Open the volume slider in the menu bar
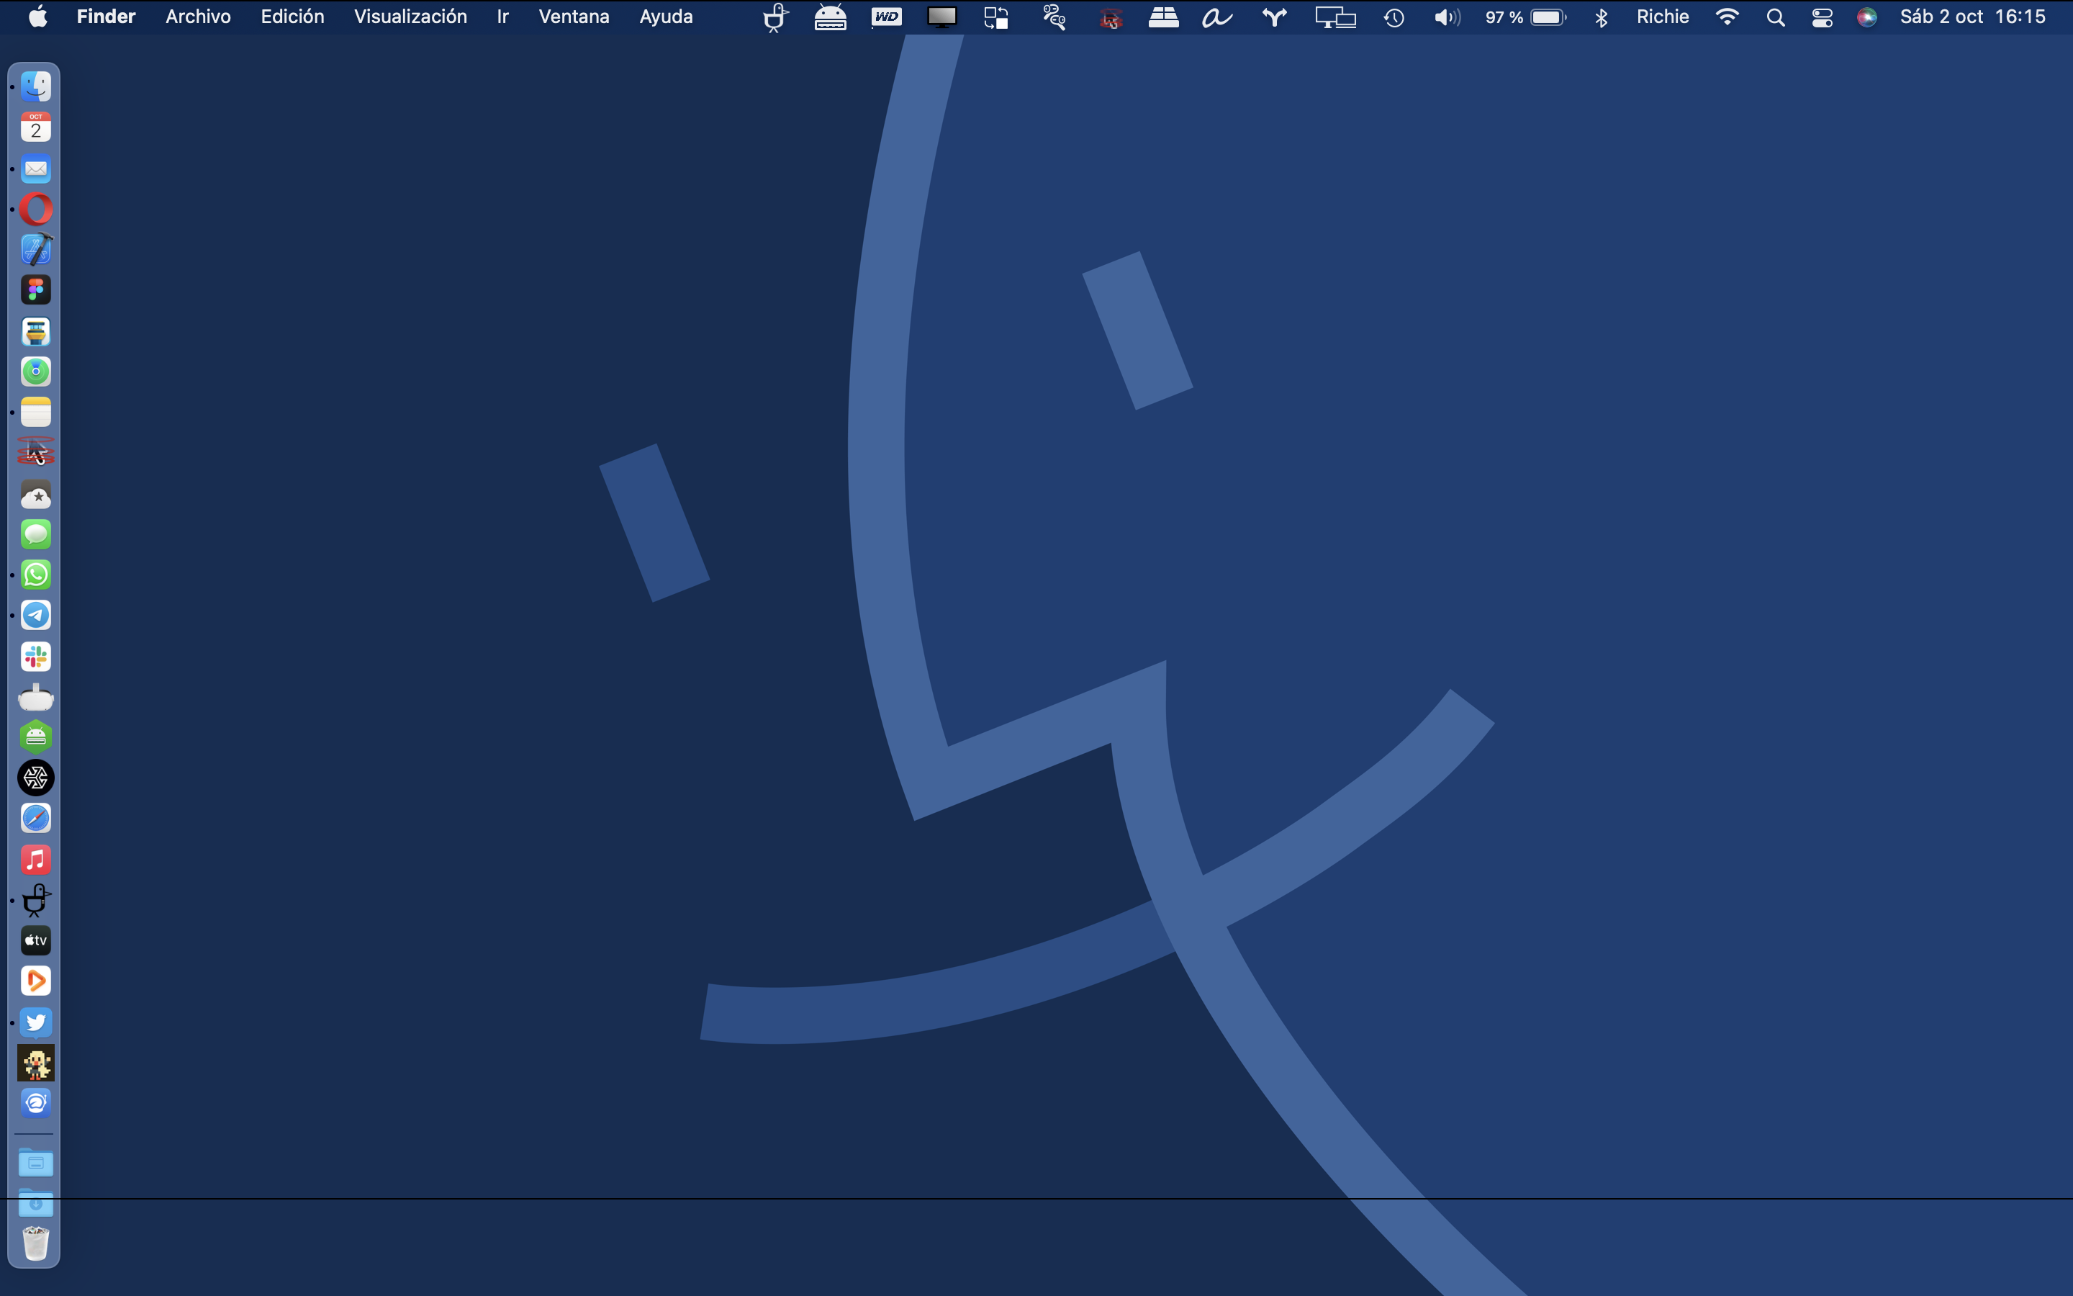The height and width of the screenshot is (1296, 2073). tap(1446, 17)
